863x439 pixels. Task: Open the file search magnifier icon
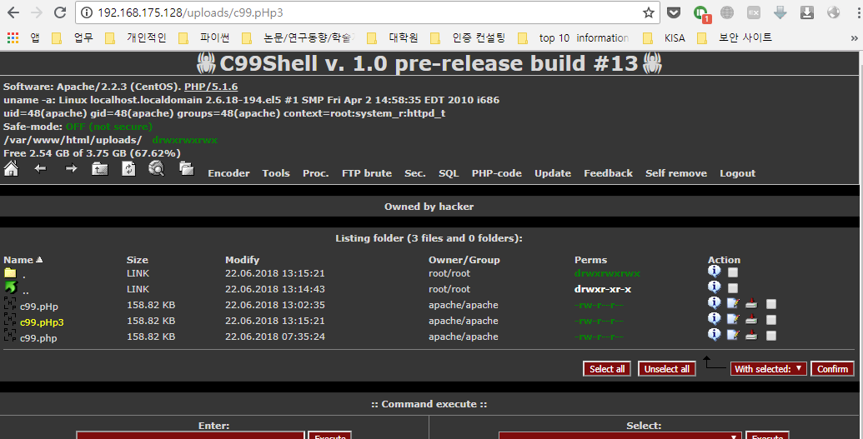coord(157,168)
